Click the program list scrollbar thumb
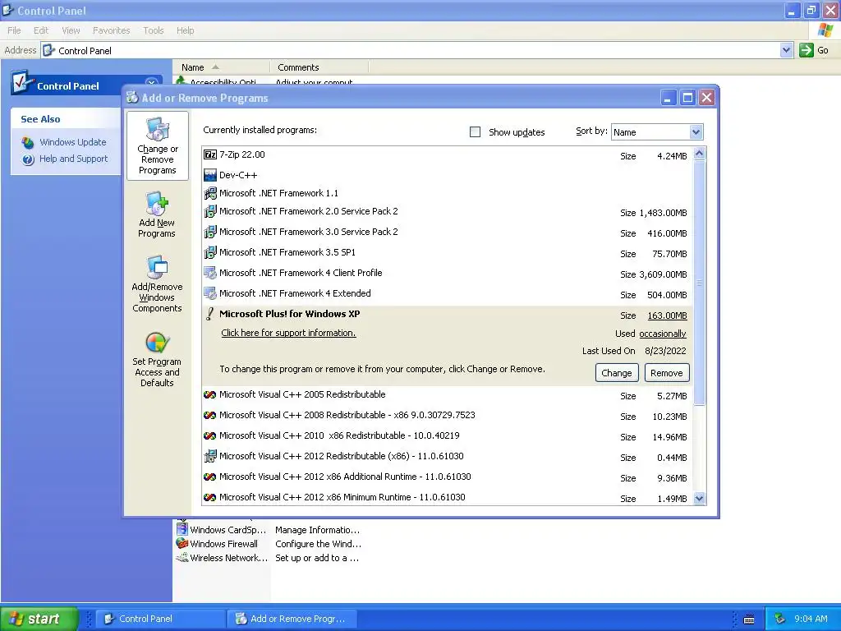The height and width of the screenshot is (631, 841). tap(699, 283)
